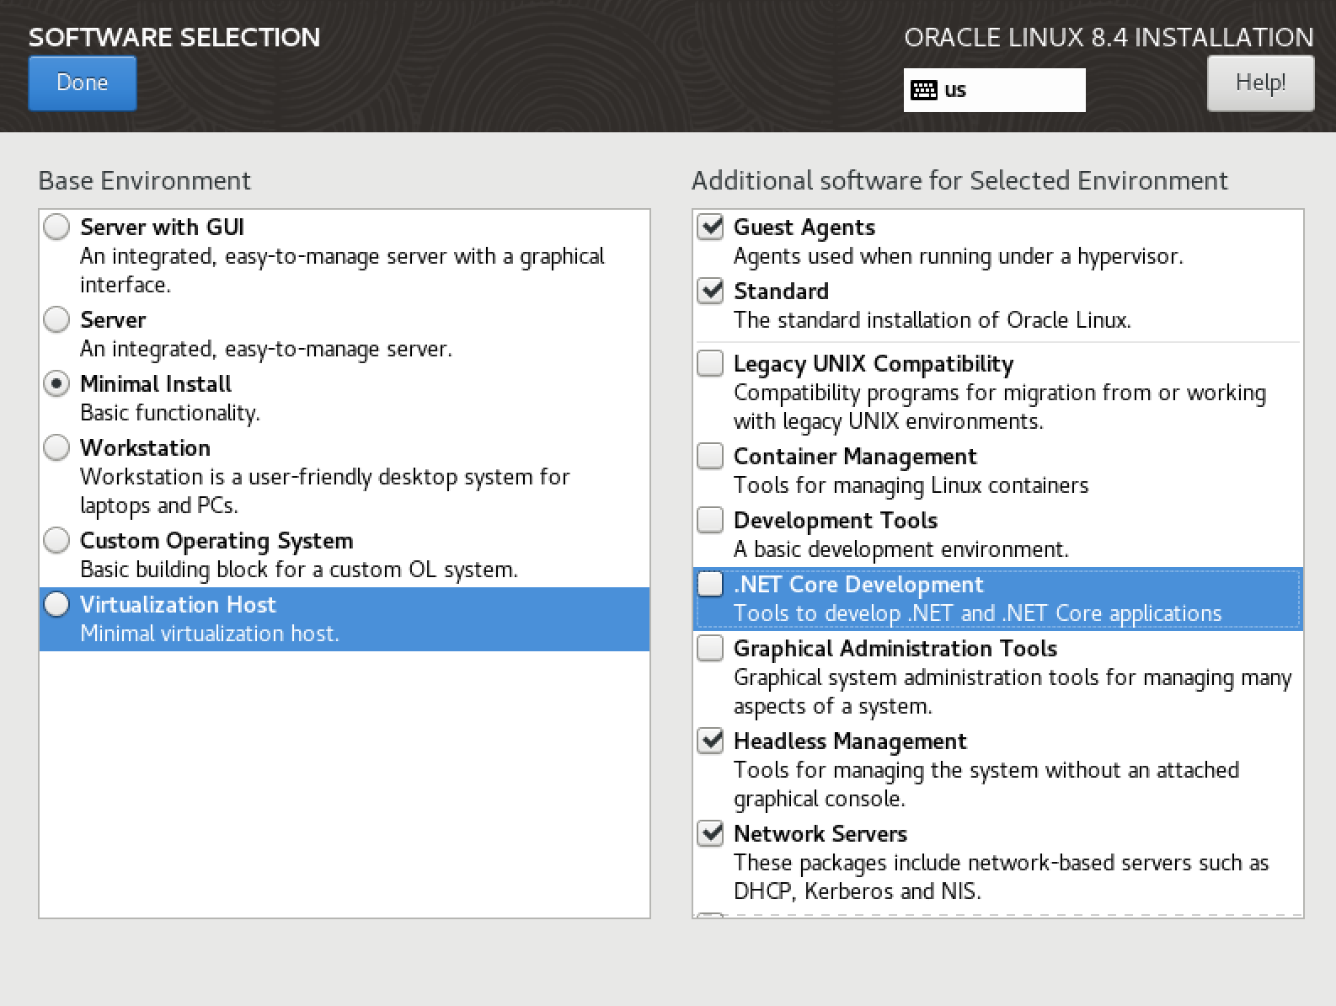Enable Development Tools checkbox
The image size is (1336, 1006).
point(711,519)
